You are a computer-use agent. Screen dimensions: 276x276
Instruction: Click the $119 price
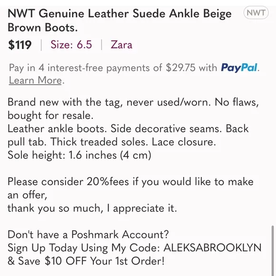(20, 45)
